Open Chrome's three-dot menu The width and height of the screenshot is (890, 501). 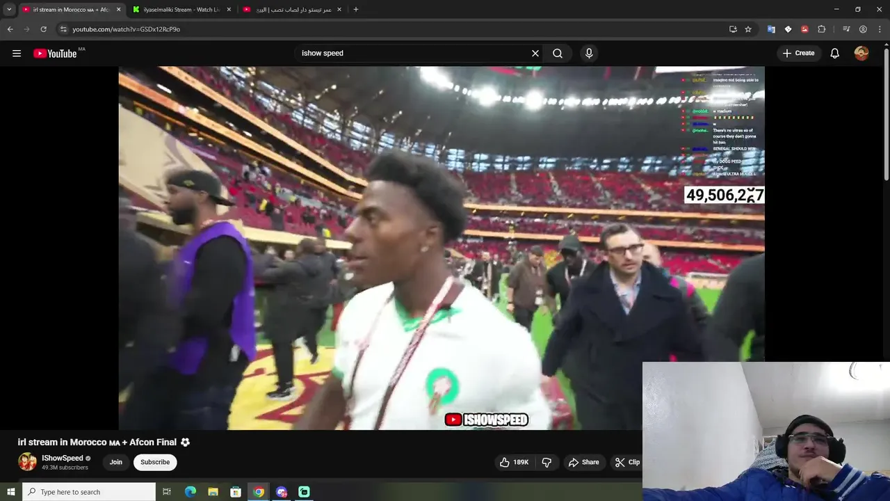[x=880, y=29]
